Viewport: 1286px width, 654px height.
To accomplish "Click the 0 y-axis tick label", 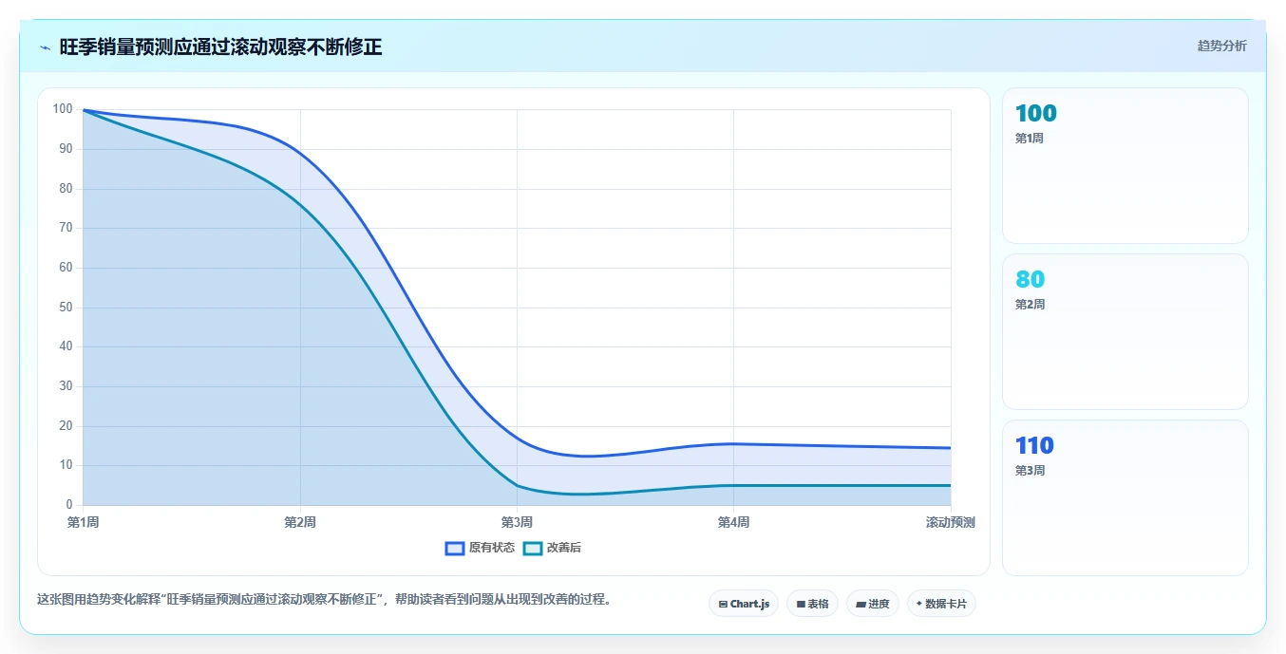I will 69,505.
